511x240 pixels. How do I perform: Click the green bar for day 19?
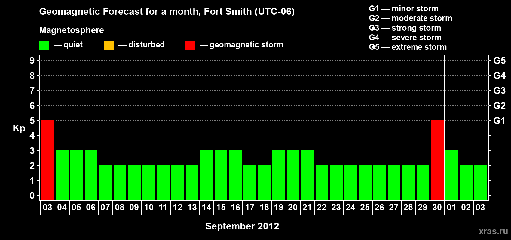tap(279, 175)
